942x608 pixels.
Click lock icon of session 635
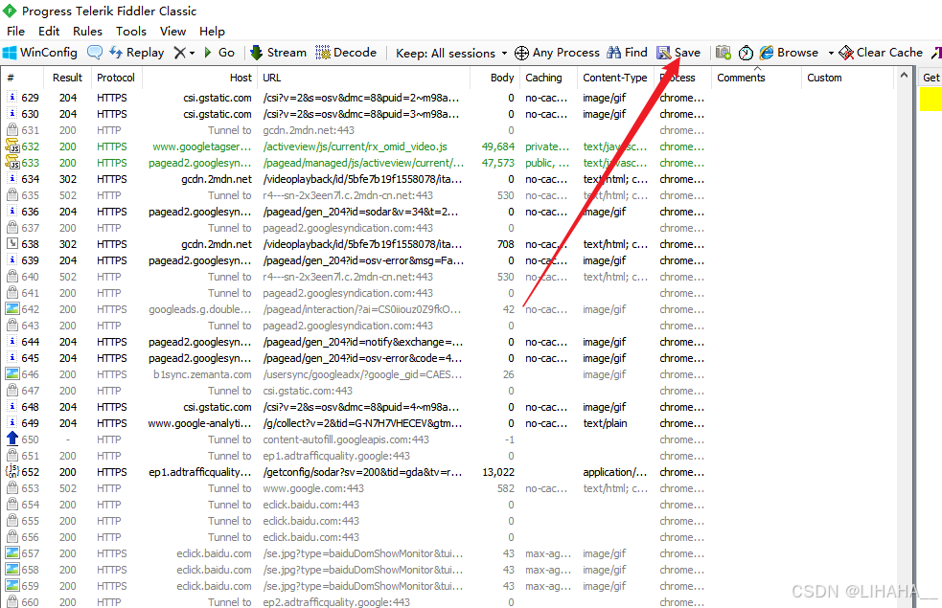coord(12,195)
